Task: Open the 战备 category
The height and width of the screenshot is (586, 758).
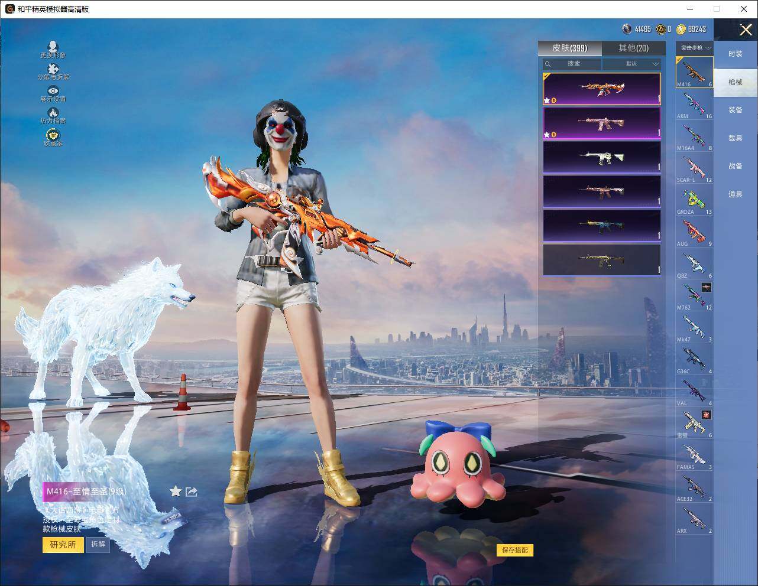Action: coord(736,166)
